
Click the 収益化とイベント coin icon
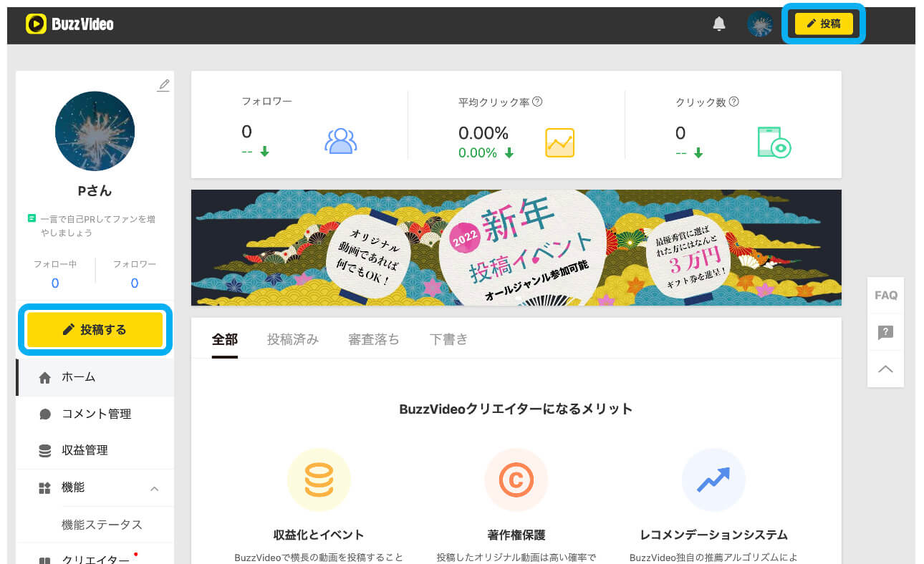[319, 480]
